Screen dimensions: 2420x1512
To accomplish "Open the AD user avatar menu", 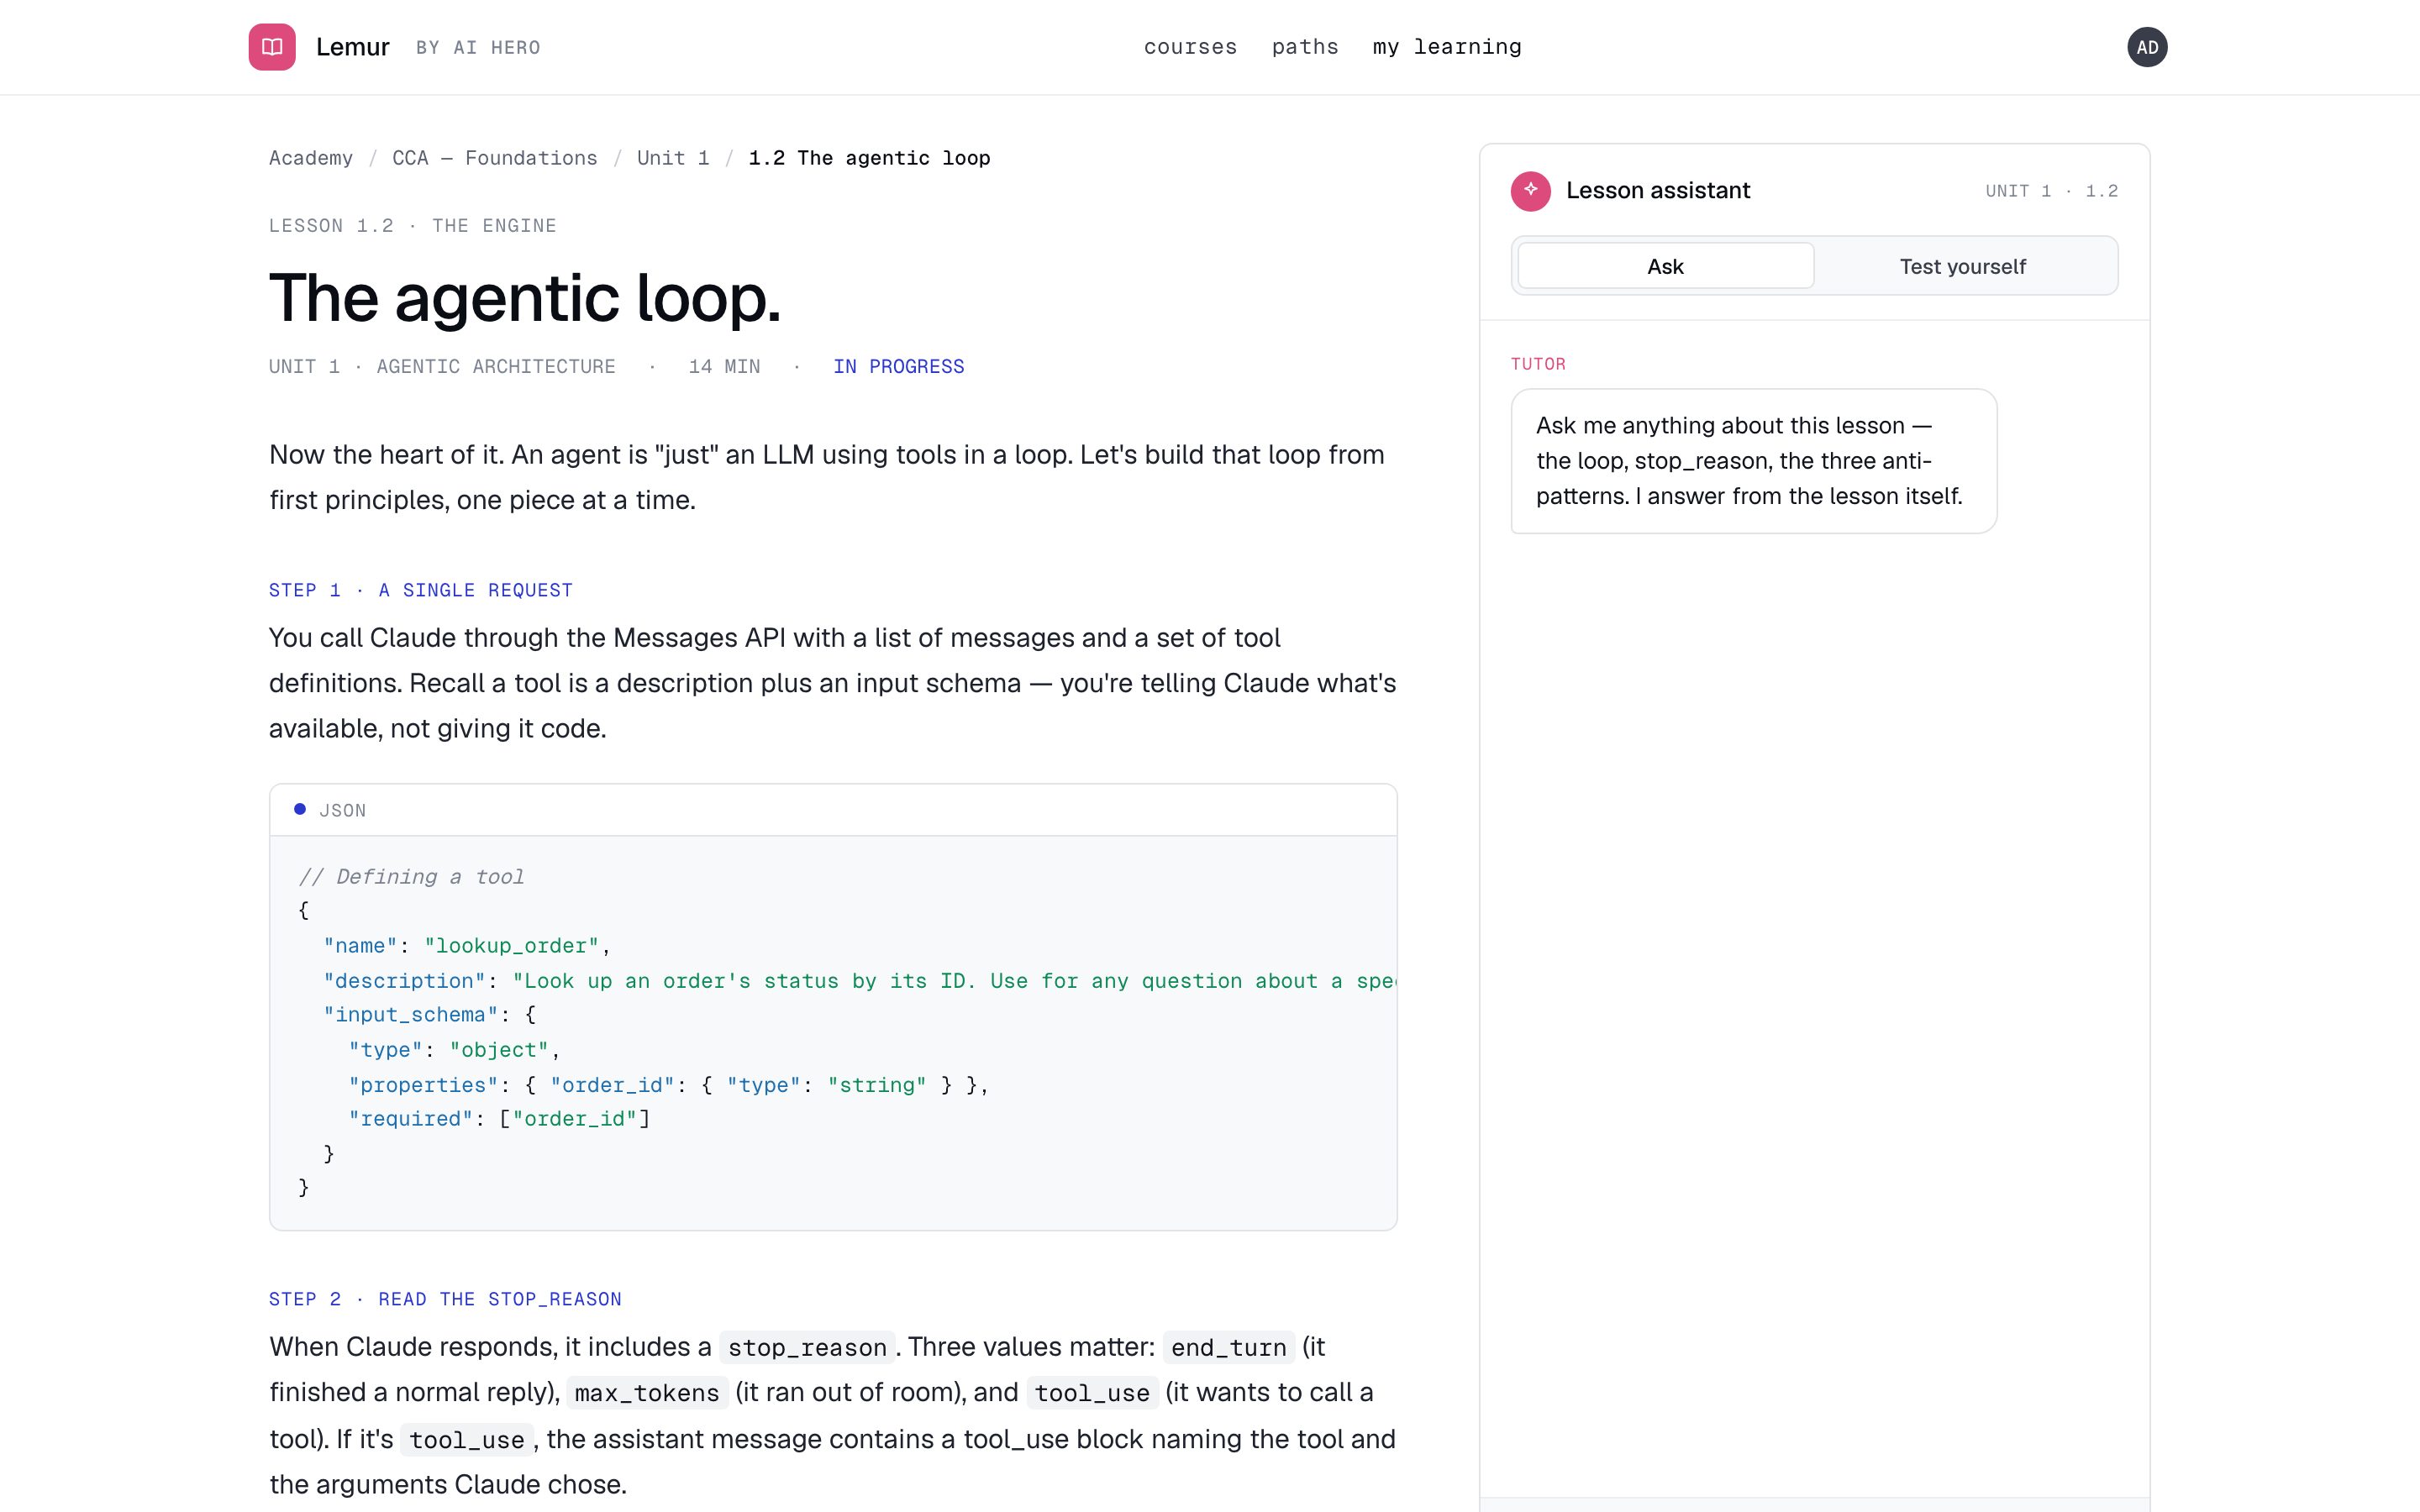I will pyautogui.click(x=2147, y=47).
